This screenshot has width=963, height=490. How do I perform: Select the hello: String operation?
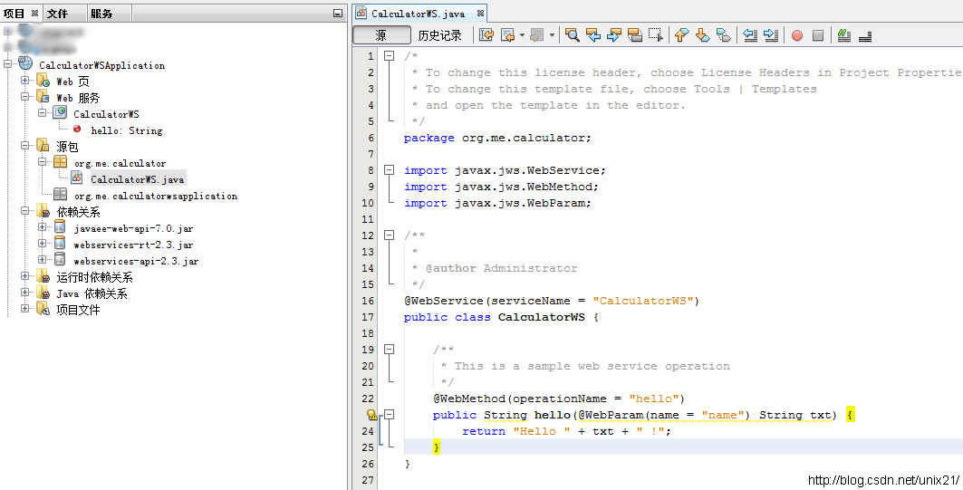tap(127, 130)
